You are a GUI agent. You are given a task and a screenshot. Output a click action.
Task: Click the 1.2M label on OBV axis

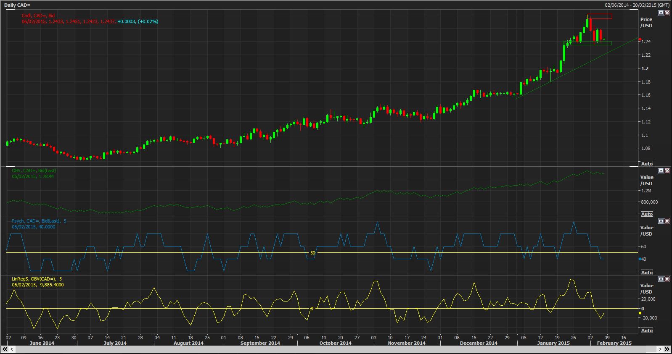click(646, 191)
